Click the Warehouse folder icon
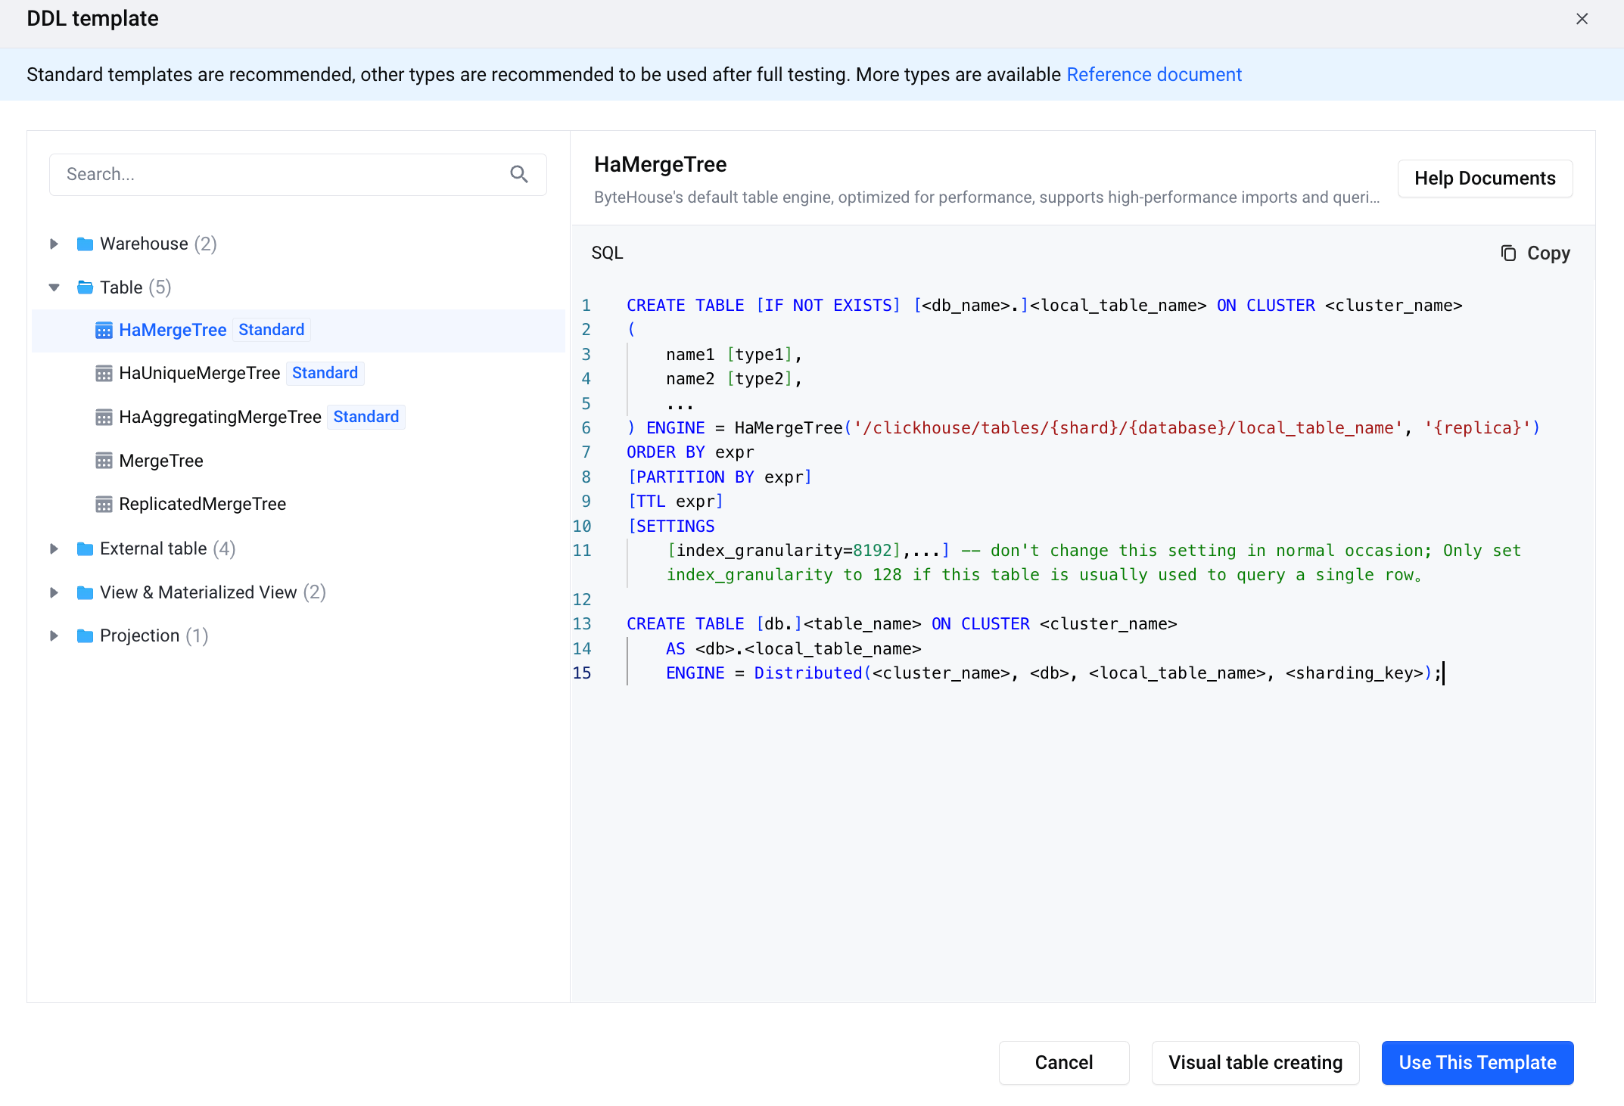The height and width of the screenshot is (1106, 1624). (85, 244)
